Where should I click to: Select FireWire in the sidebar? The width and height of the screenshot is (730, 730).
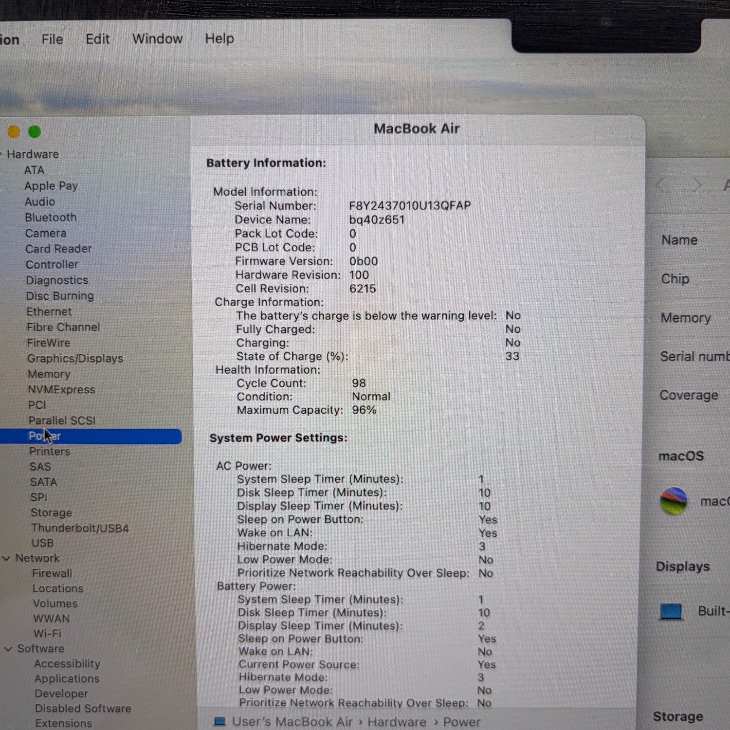(49, 343)
